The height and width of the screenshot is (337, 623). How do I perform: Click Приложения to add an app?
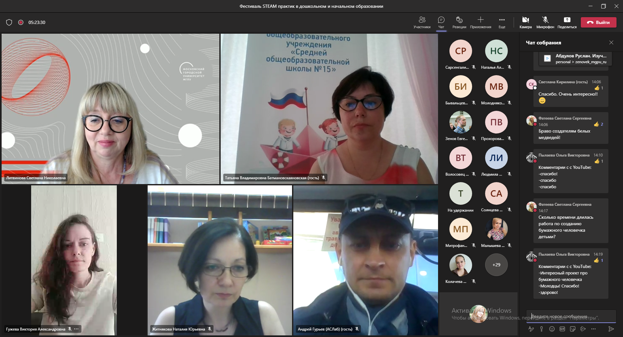point(481,22)
